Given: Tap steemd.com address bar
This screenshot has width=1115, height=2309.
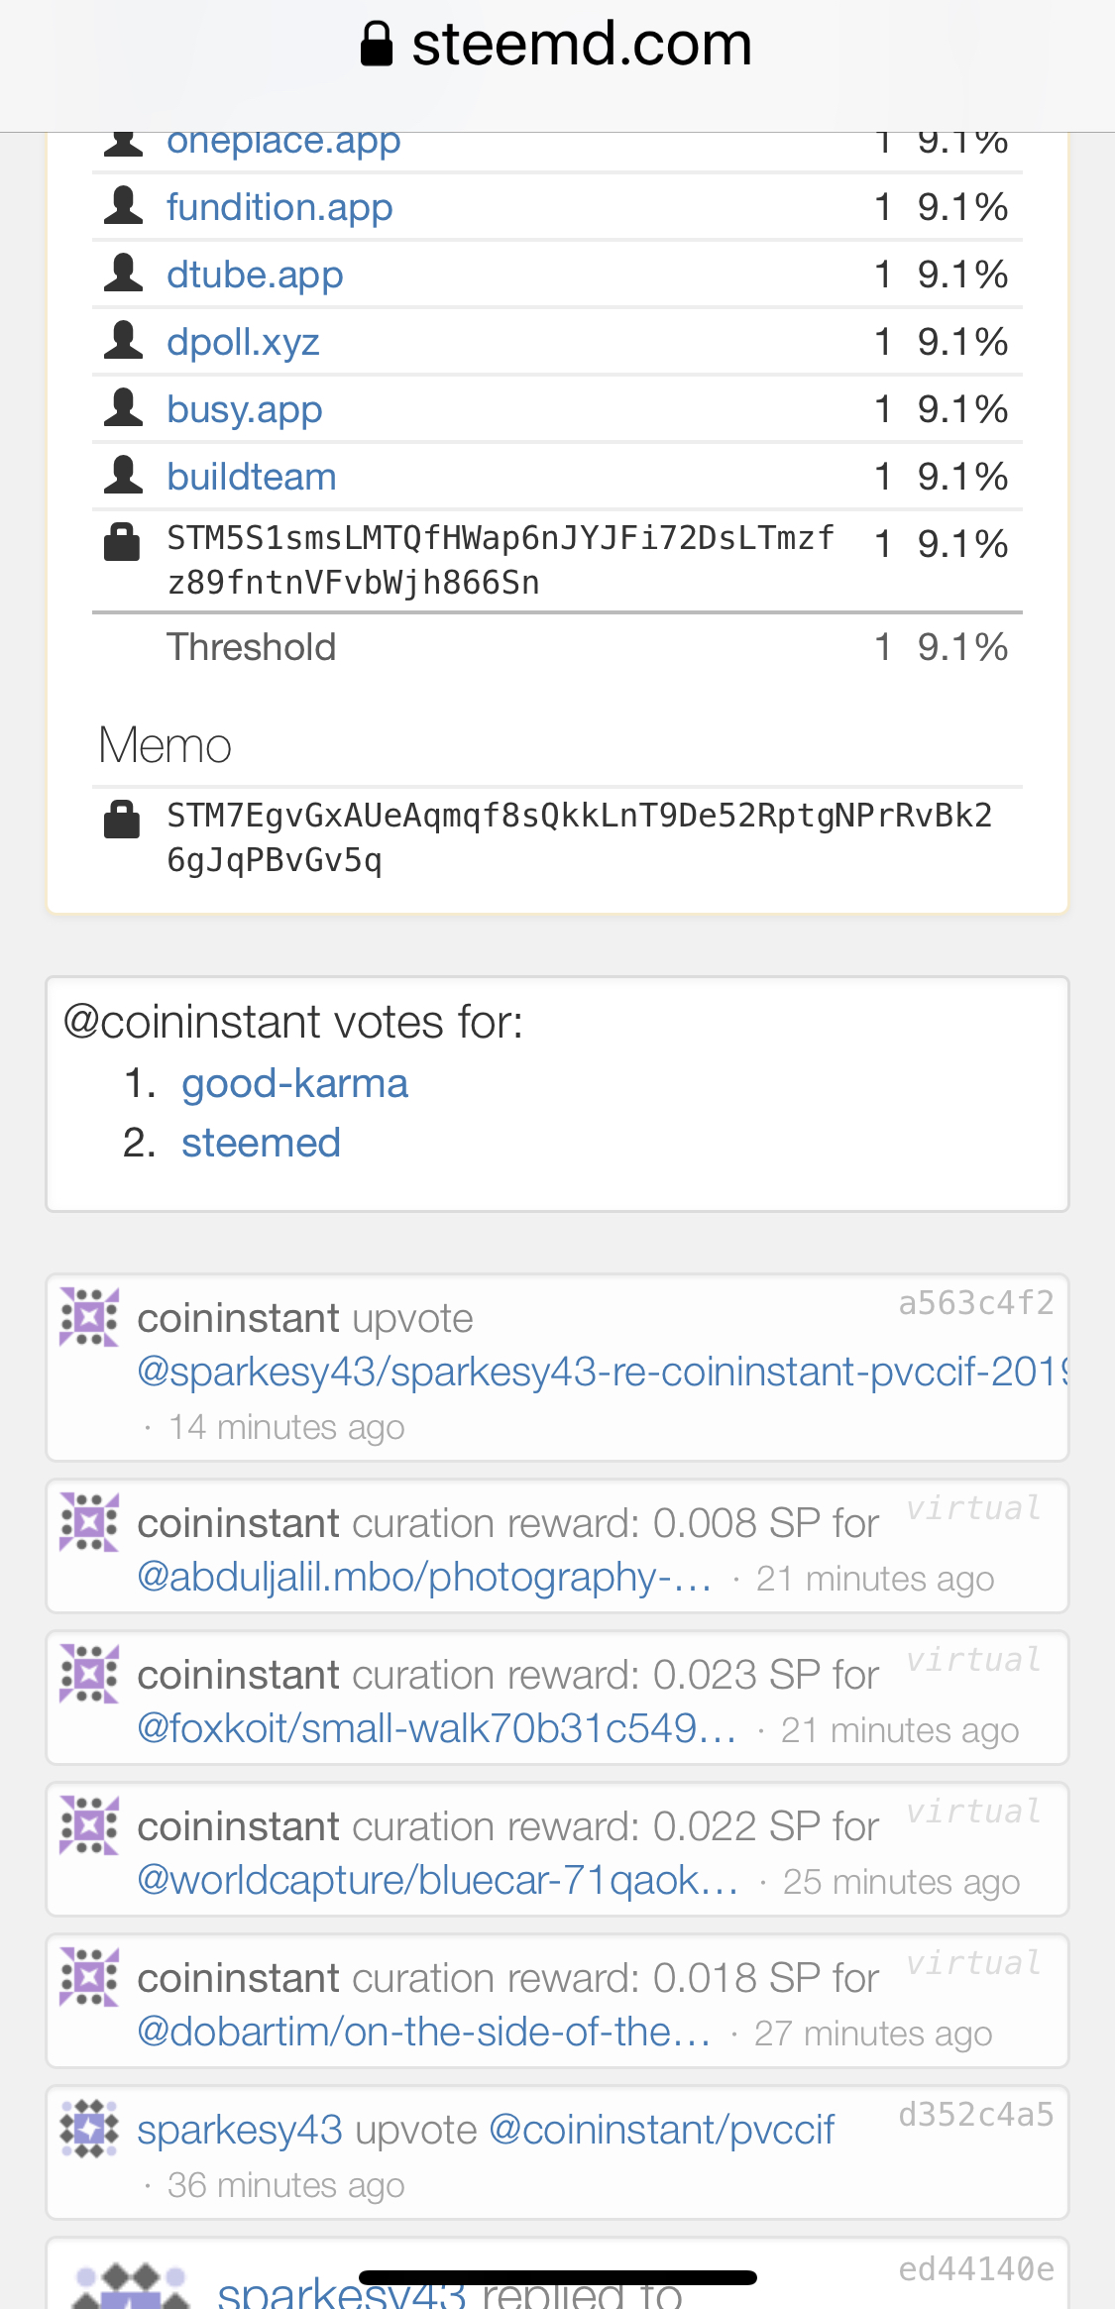Looking at the screenshot, I should (557, 44).
